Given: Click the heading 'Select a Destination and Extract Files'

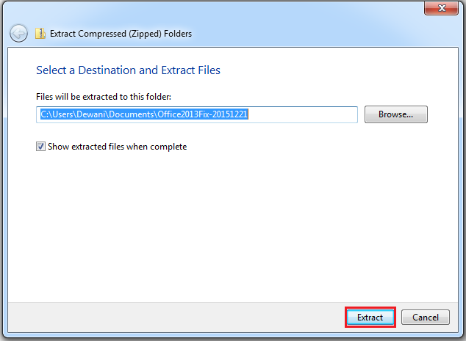Looking at the screenshot, I should point(128,70).
